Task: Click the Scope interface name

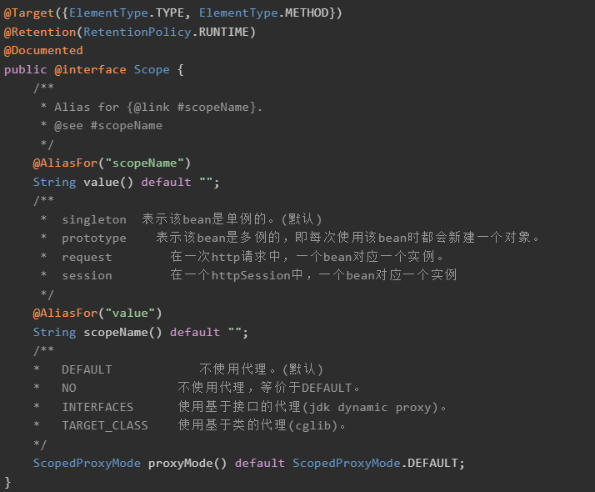Action: coord(152,69)
